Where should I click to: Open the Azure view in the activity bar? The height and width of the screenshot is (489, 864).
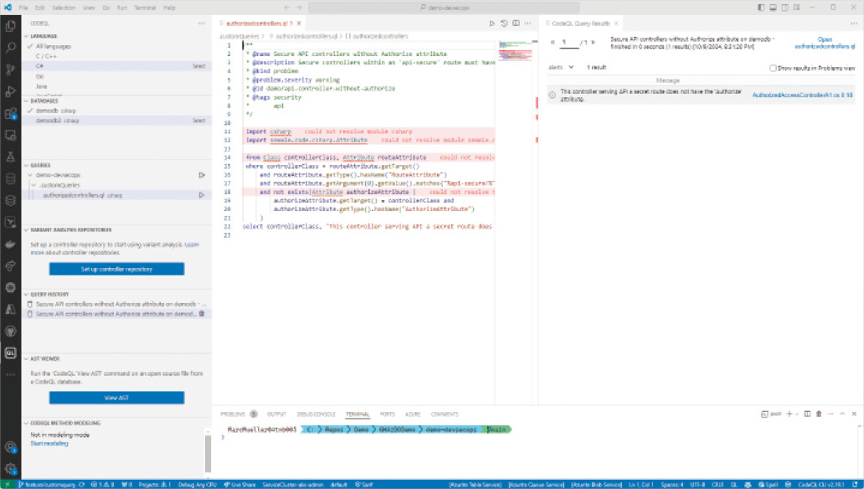click(x=10, y=309)
